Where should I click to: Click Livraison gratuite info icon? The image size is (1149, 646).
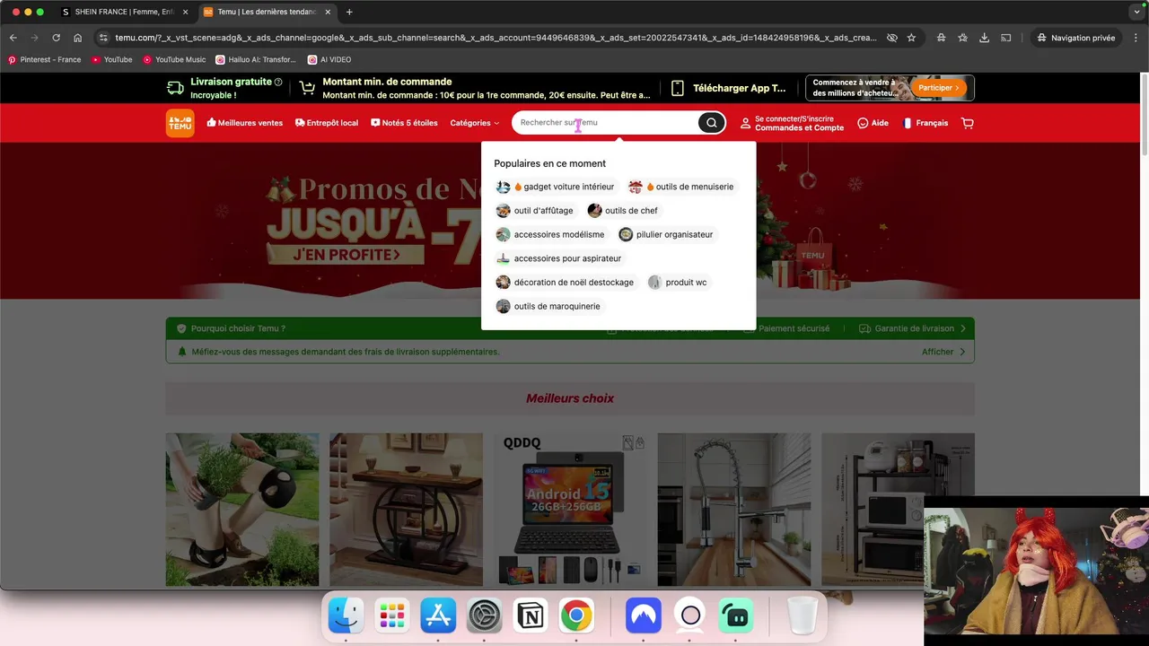tap(278, 82)
